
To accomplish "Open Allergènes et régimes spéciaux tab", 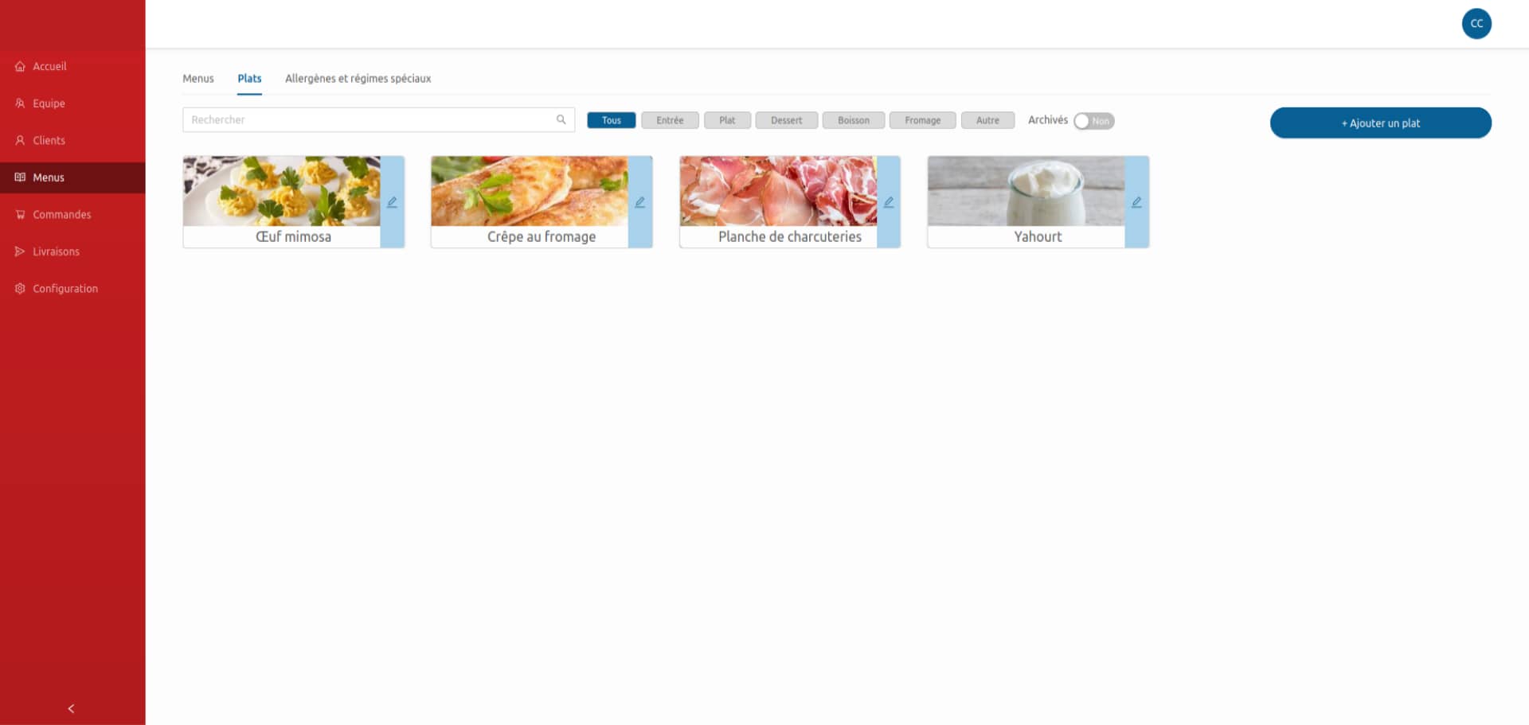I will [358, 79].
